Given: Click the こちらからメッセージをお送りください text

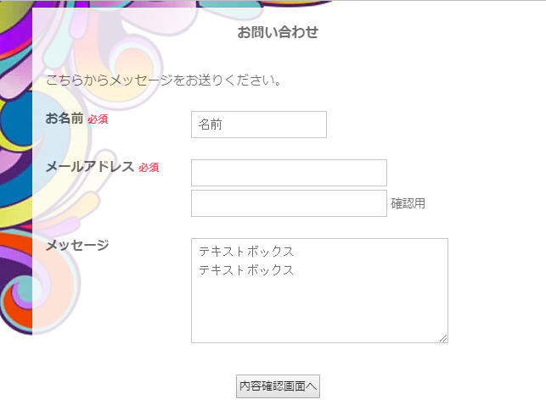Looking at the screenshot, I should 163,80.
